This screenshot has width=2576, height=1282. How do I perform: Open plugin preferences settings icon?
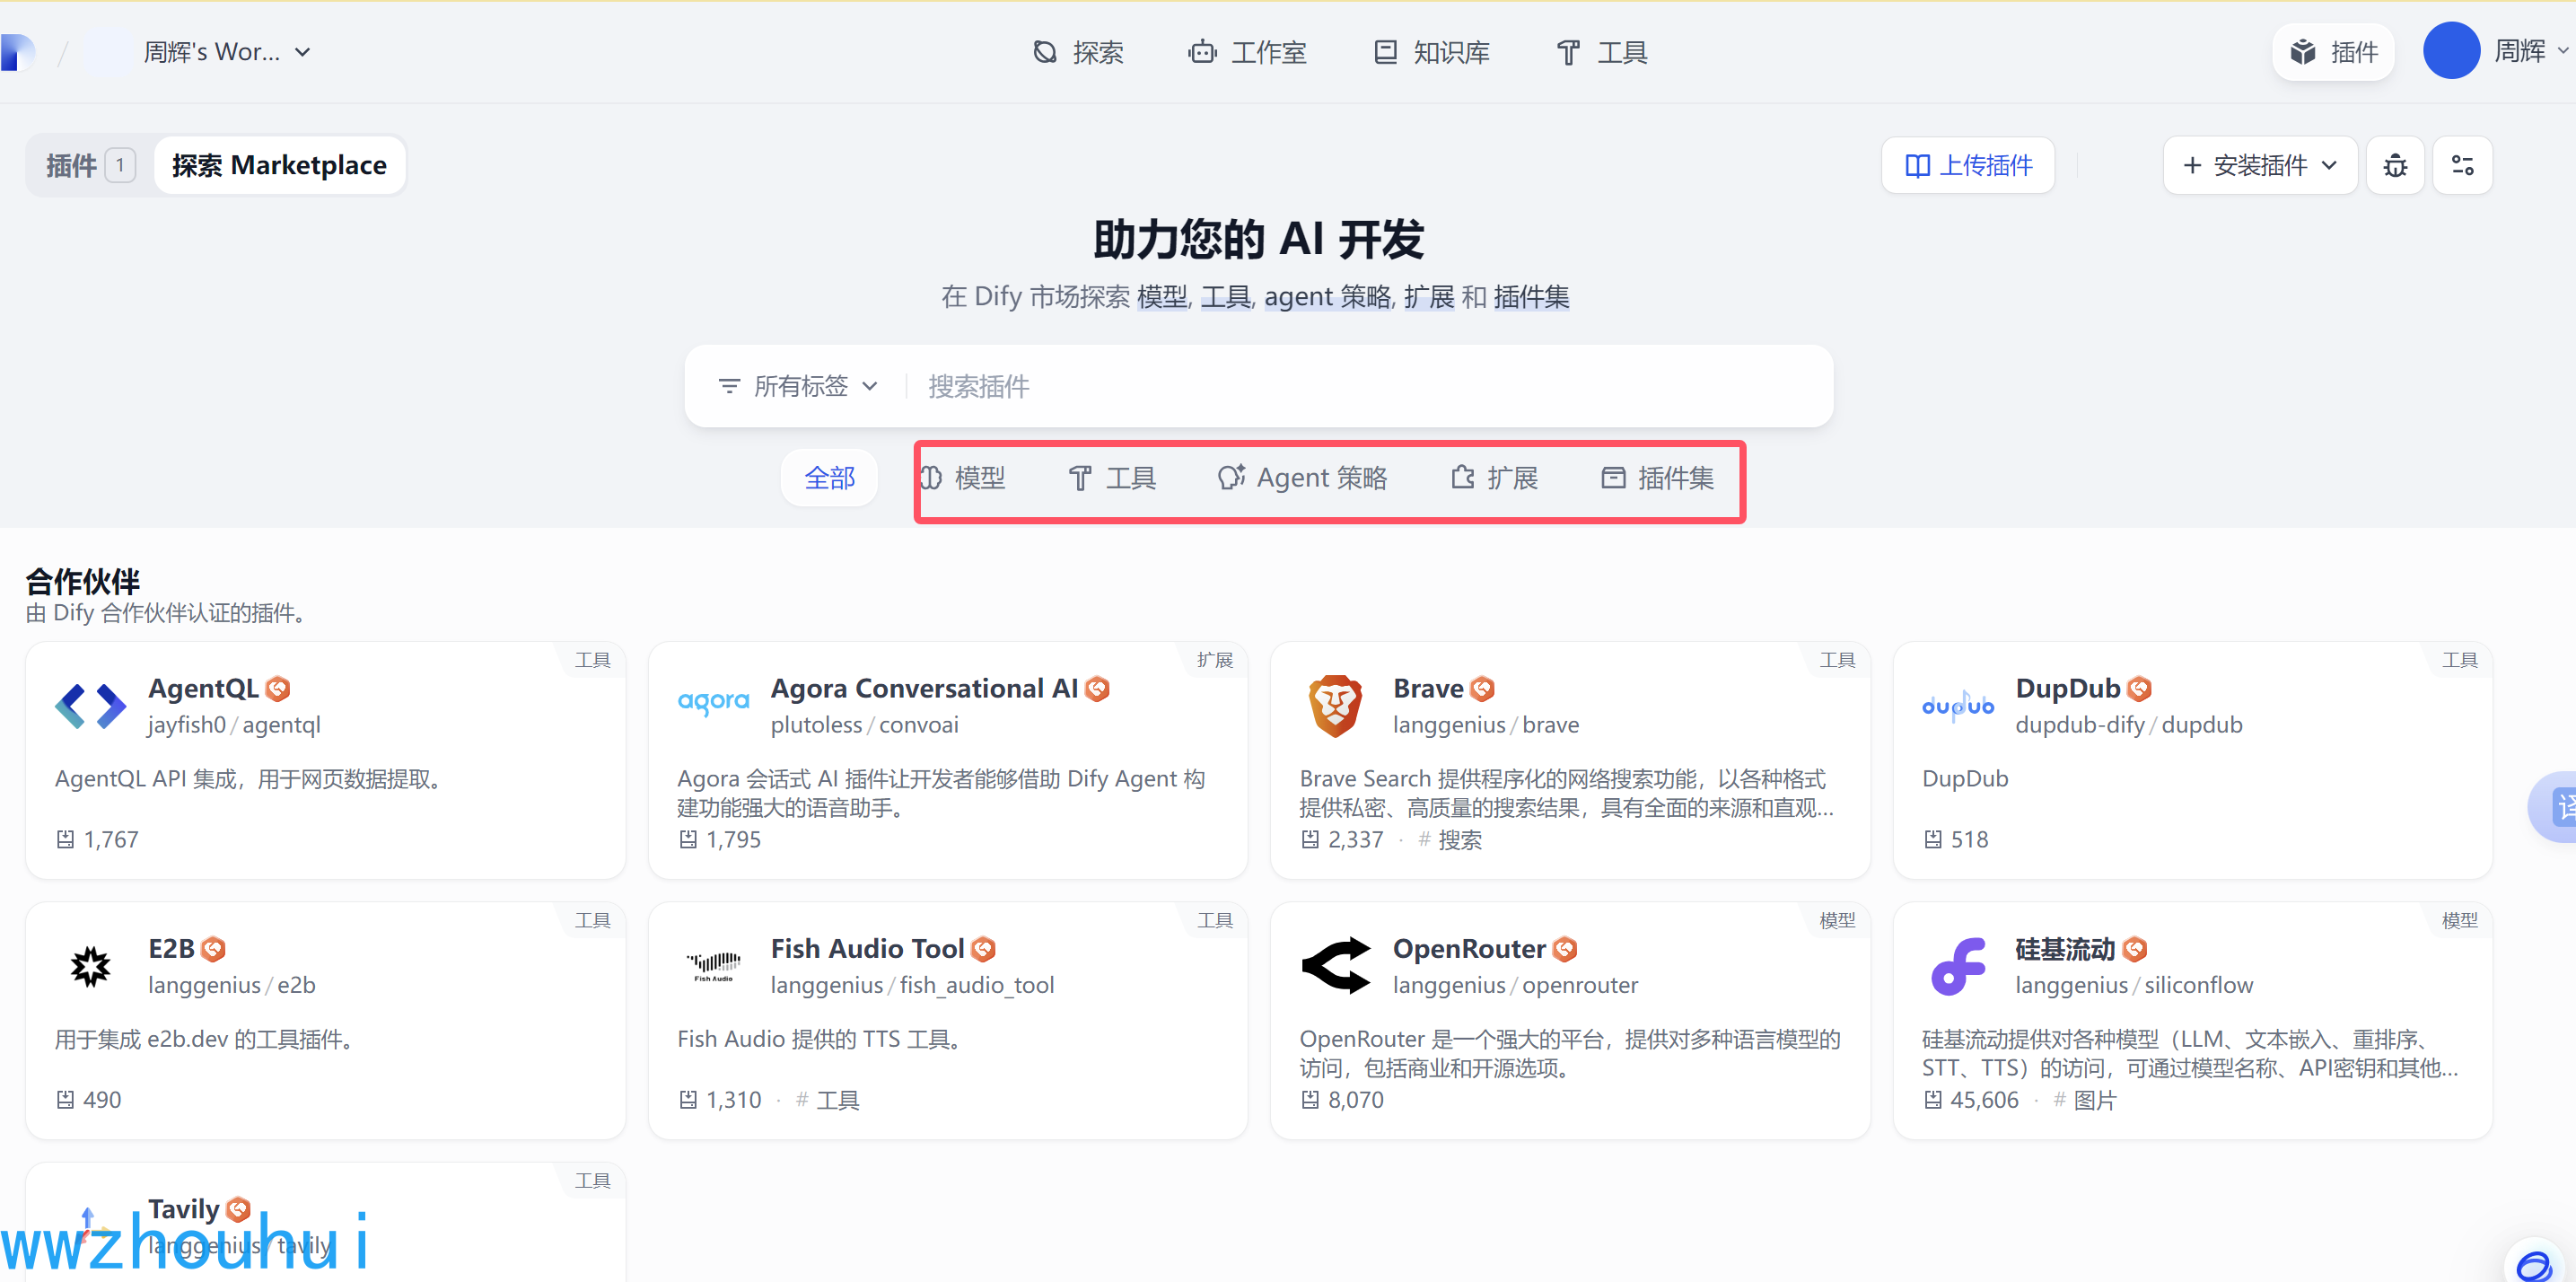[2462, 165]
